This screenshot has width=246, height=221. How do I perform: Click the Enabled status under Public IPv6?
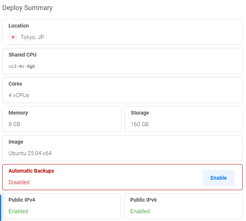(140, 211)
